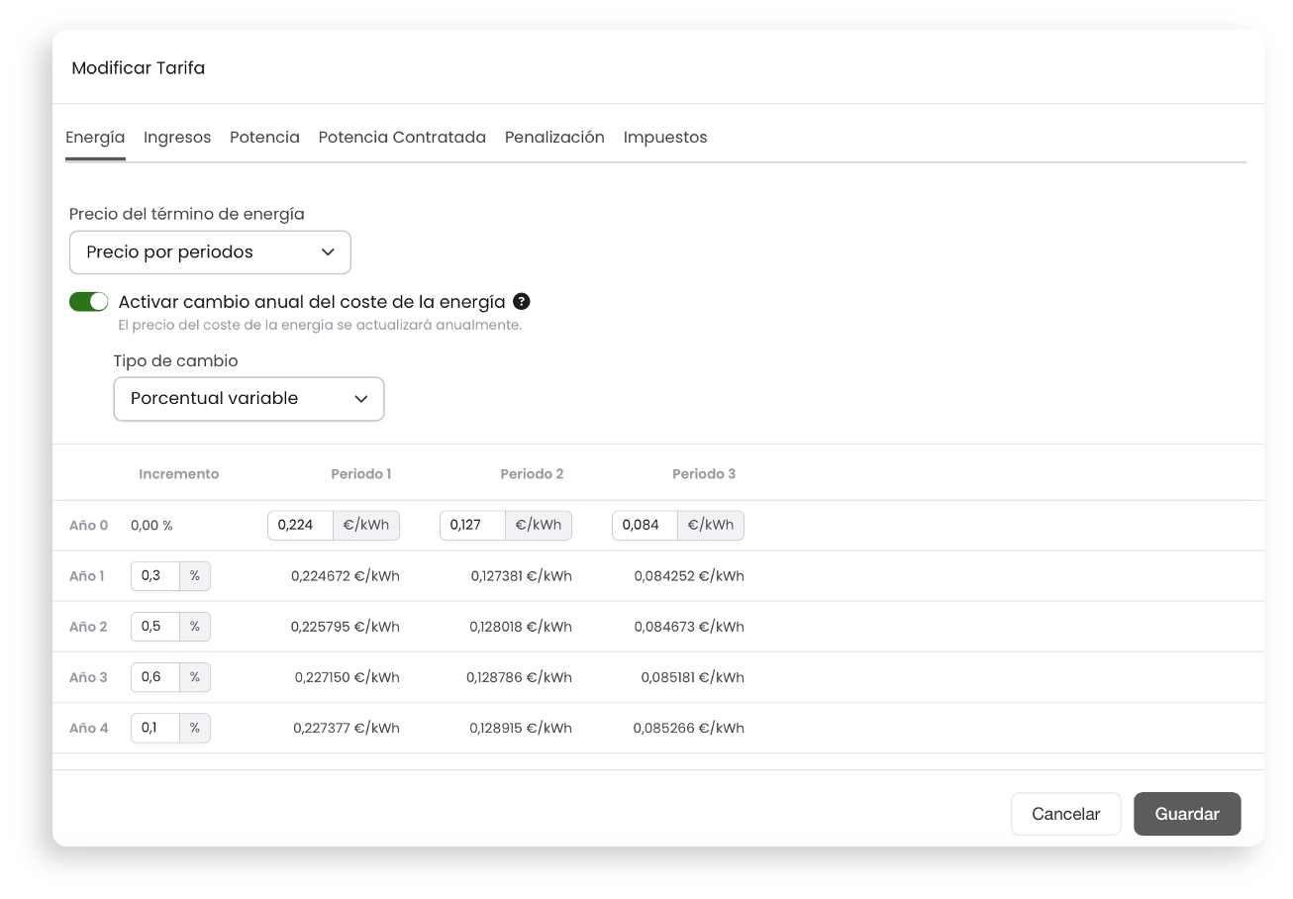Click the Año 2 value 0,128018 €/kWh
This screenshot has width=1293, height=899.
(521, 627)
